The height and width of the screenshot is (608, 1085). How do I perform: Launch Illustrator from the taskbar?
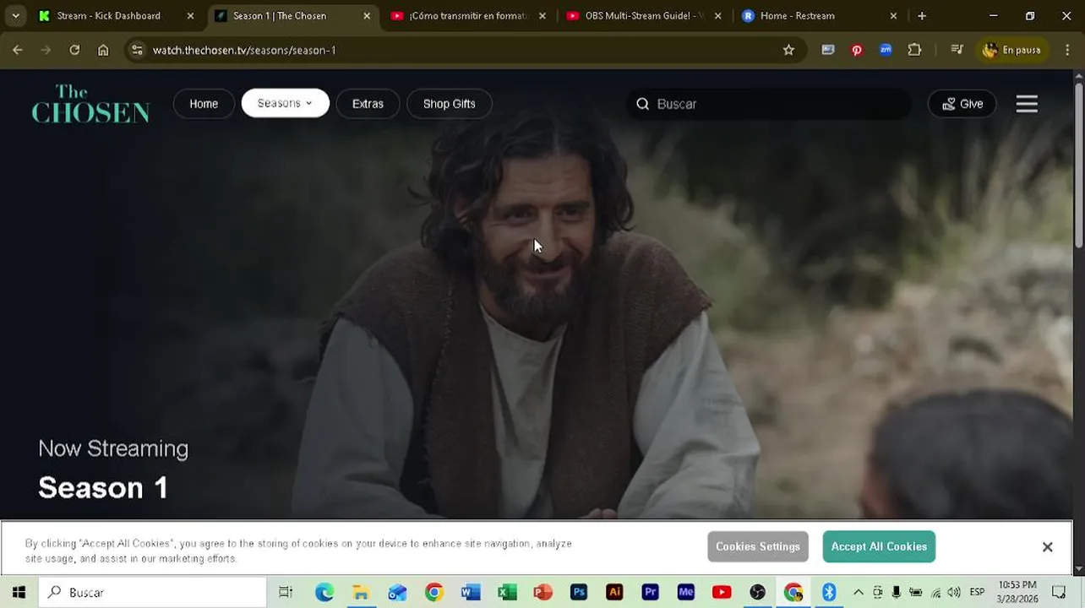[614, 592]
